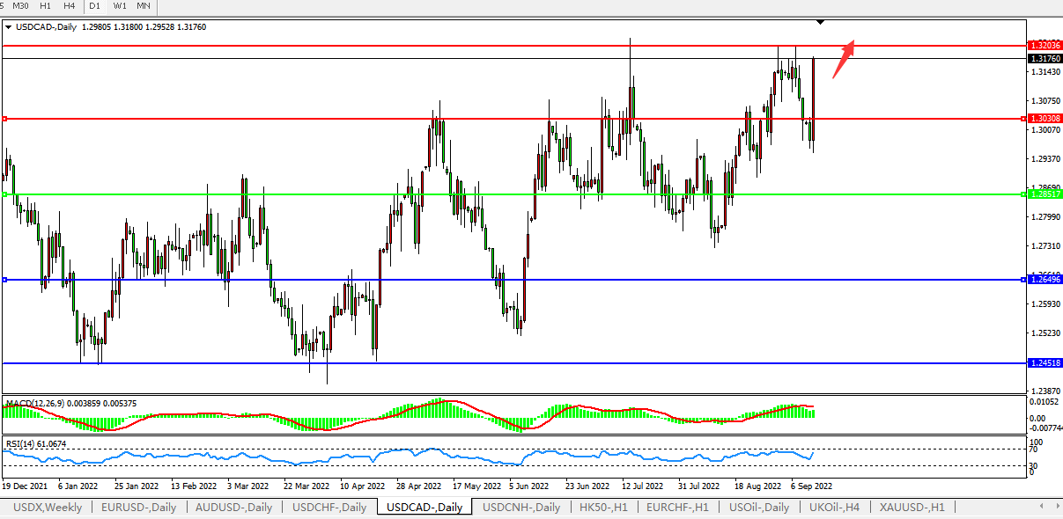Click left handle of 1.30308 red line

pos(5,119)
